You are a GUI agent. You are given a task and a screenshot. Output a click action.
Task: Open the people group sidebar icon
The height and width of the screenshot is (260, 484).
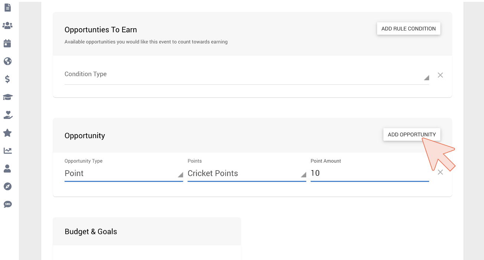(x=7, y=26)
